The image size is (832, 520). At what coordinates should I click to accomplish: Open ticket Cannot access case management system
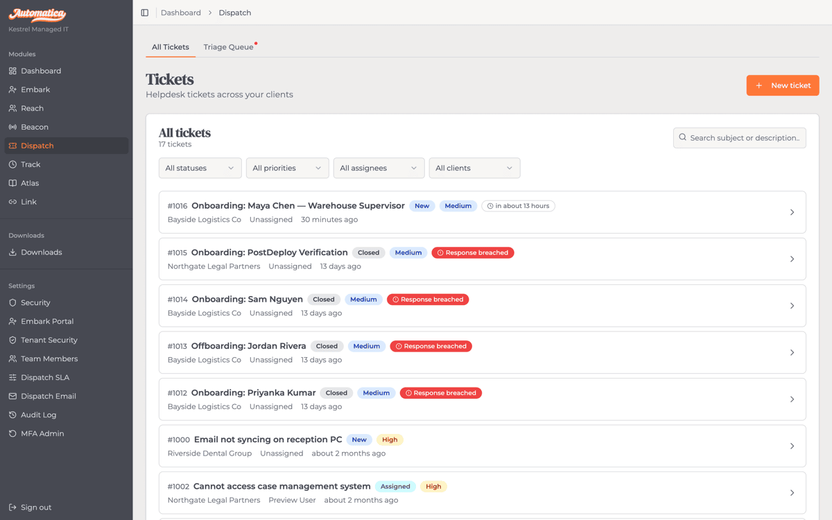click(282, 487)
